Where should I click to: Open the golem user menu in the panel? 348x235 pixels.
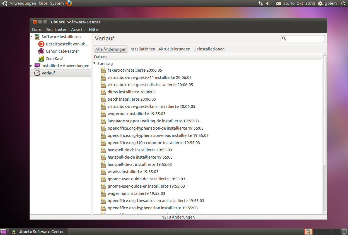327,3
